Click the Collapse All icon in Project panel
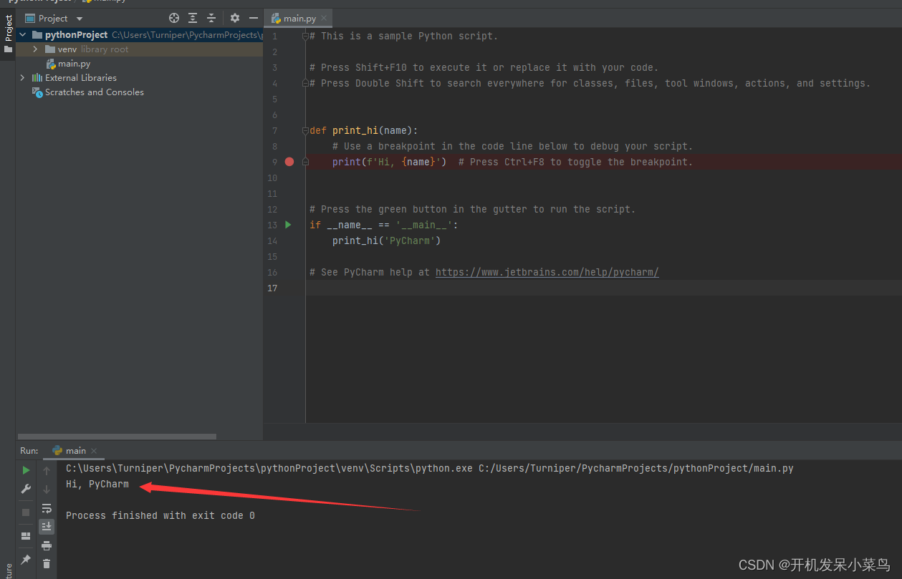902x579 pixels. point(211,18)
